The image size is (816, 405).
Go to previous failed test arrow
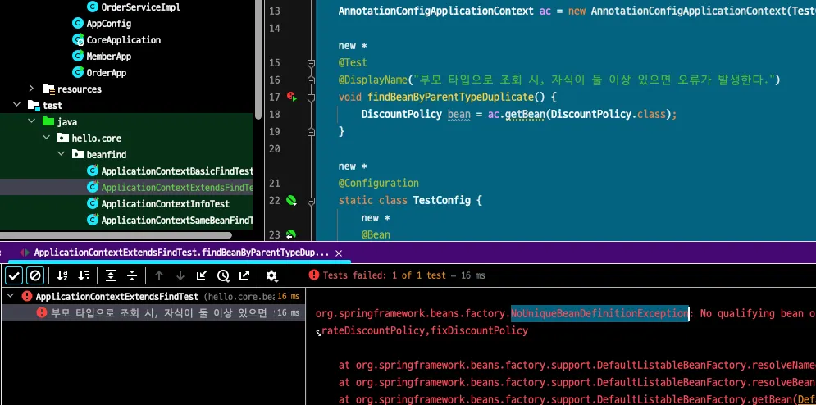159,275
